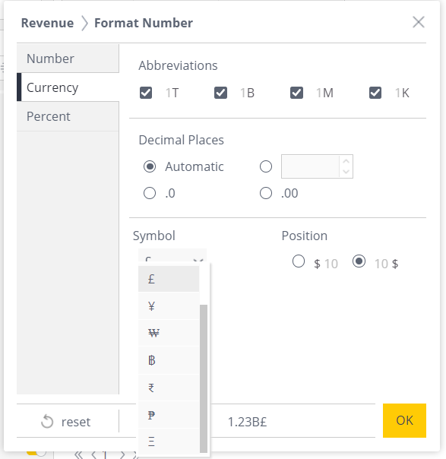The width and height of the screenshot is (446, 459).
Task: Switch to the Percent tab
Action: coord(68,116)
